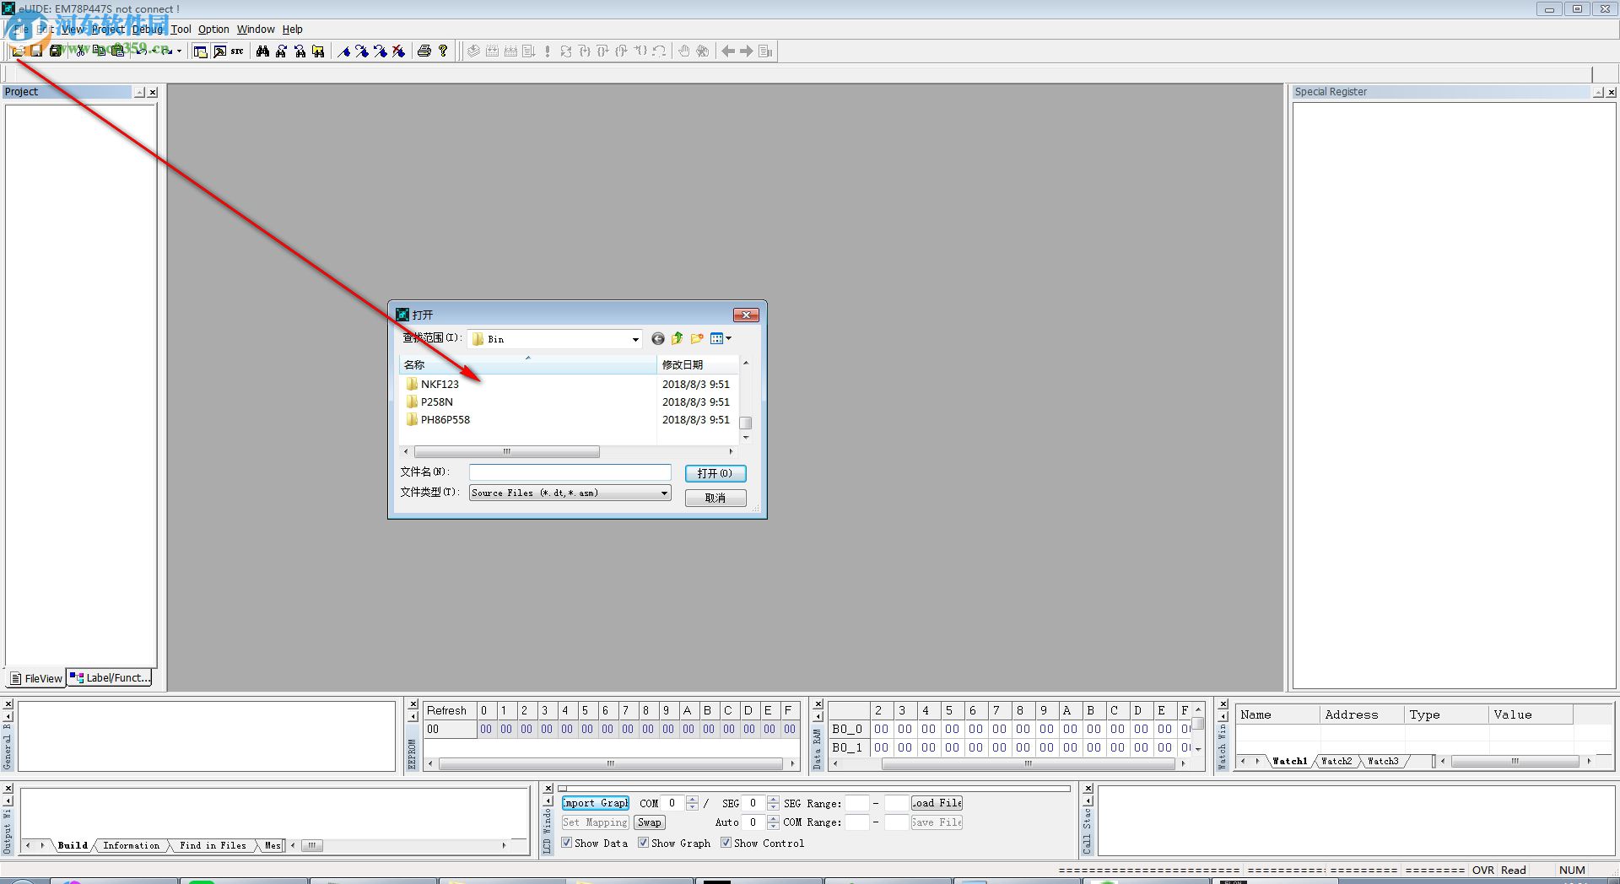Click the 打开 Open button in dialog
The image size is (1620, 884).
tap(715, 473)
